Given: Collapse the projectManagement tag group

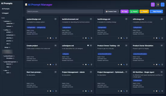Looking at the screenshot, I should (3, 62).
